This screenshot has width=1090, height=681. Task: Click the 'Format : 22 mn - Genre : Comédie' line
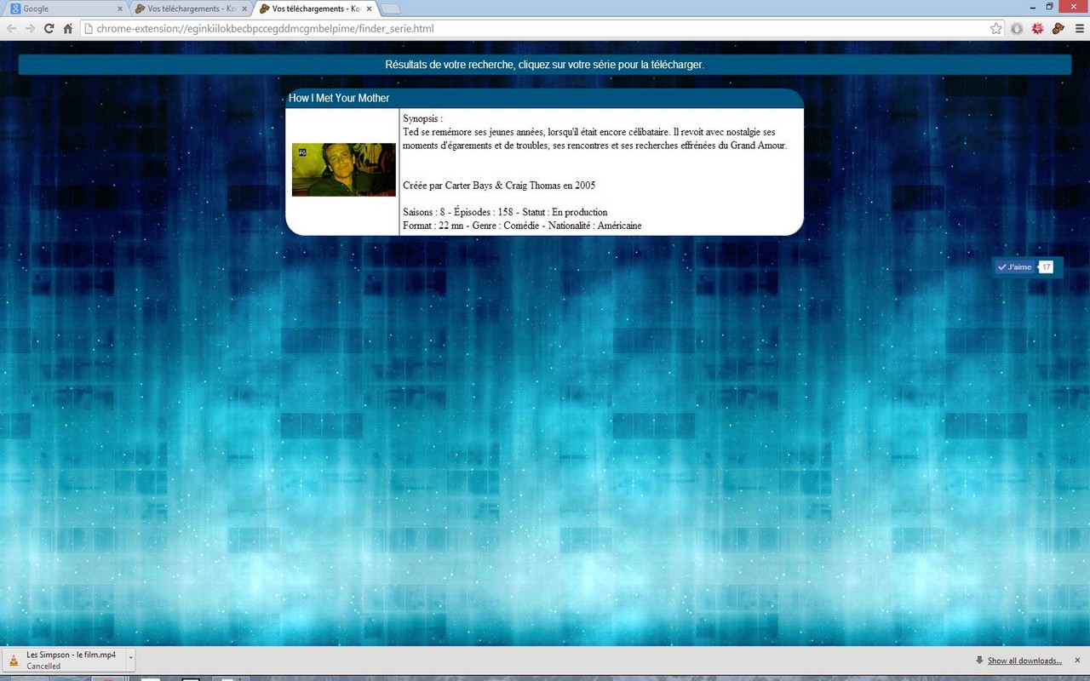click(522, 226)
